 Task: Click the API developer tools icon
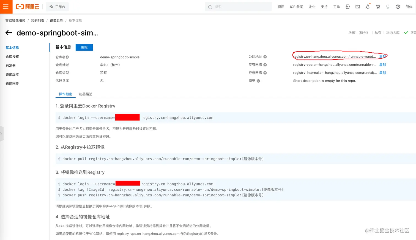[348, 7]
